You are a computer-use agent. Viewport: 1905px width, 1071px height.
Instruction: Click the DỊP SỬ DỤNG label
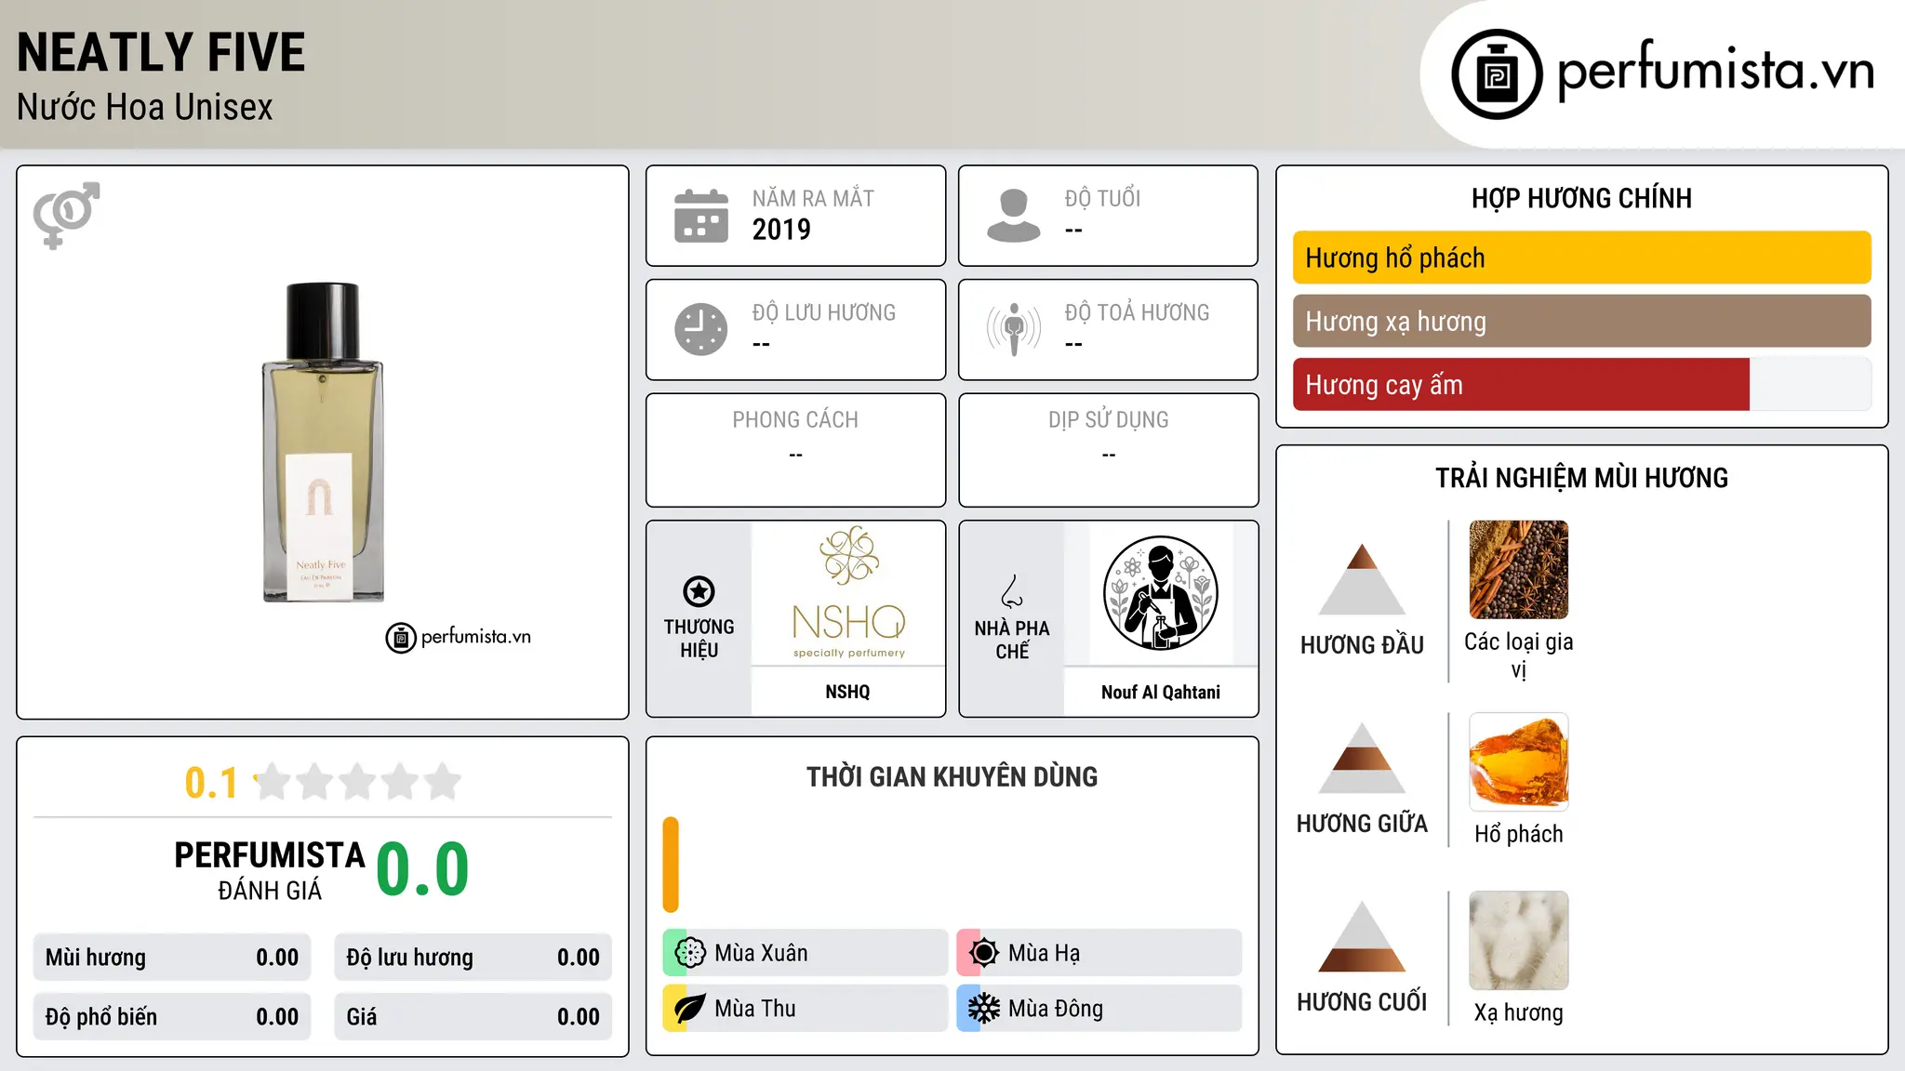click(x=1109, y=420)
